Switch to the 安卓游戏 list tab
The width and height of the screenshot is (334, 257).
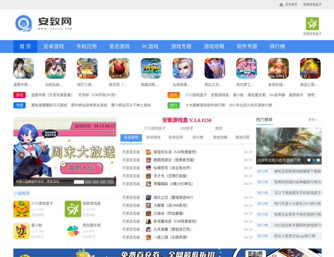tap(153, 138)
